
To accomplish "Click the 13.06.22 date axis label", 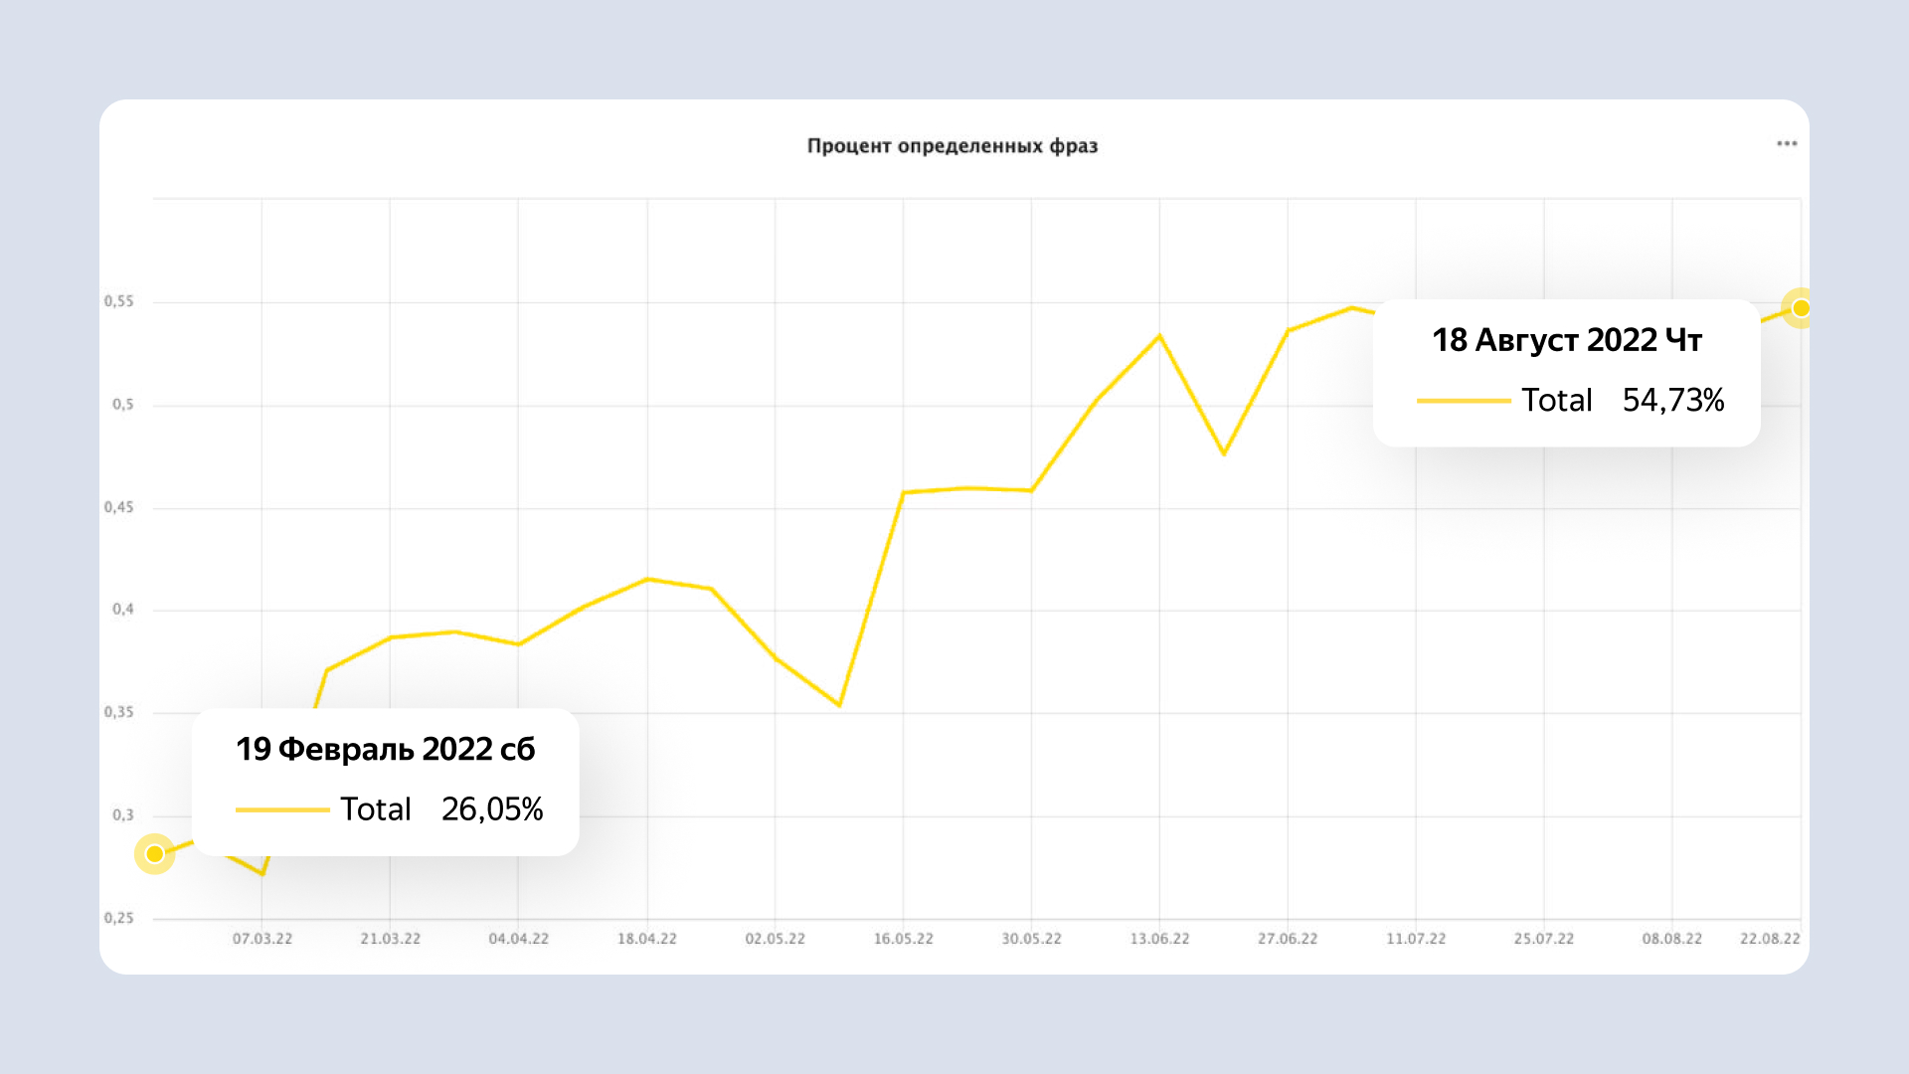I will tap(1159, 939).
